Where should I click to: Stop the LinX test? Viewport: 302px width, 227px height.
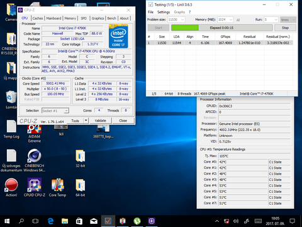click(x=285, y=28)
